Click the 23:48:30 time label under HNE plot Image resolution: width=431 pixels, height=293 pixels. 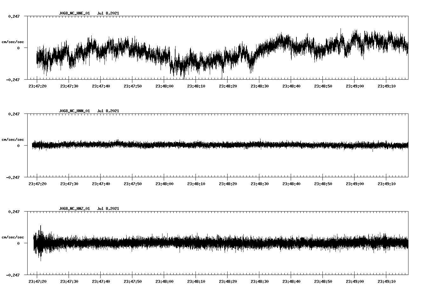(260, 86)
